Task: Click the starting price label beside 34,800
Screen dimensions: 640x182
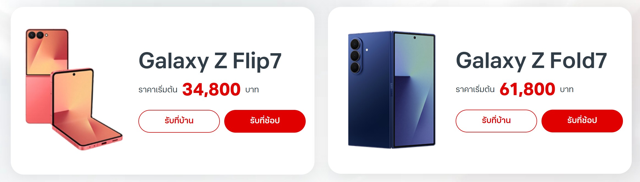Action: pyautogui.click(x=158, y=90)
